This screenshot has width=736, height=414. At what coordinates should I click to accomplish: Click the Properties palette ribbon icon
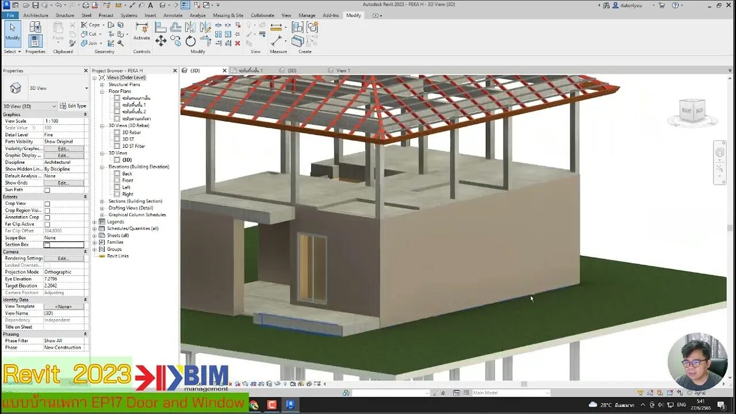[x=35, y=41]
